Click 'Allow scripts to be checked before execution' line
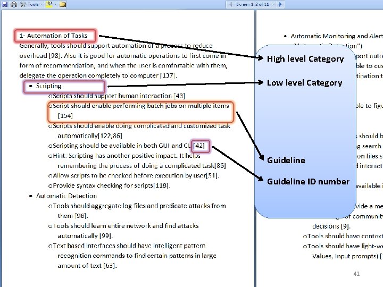This screenshot has height=287, width=383. pos(136,175)
